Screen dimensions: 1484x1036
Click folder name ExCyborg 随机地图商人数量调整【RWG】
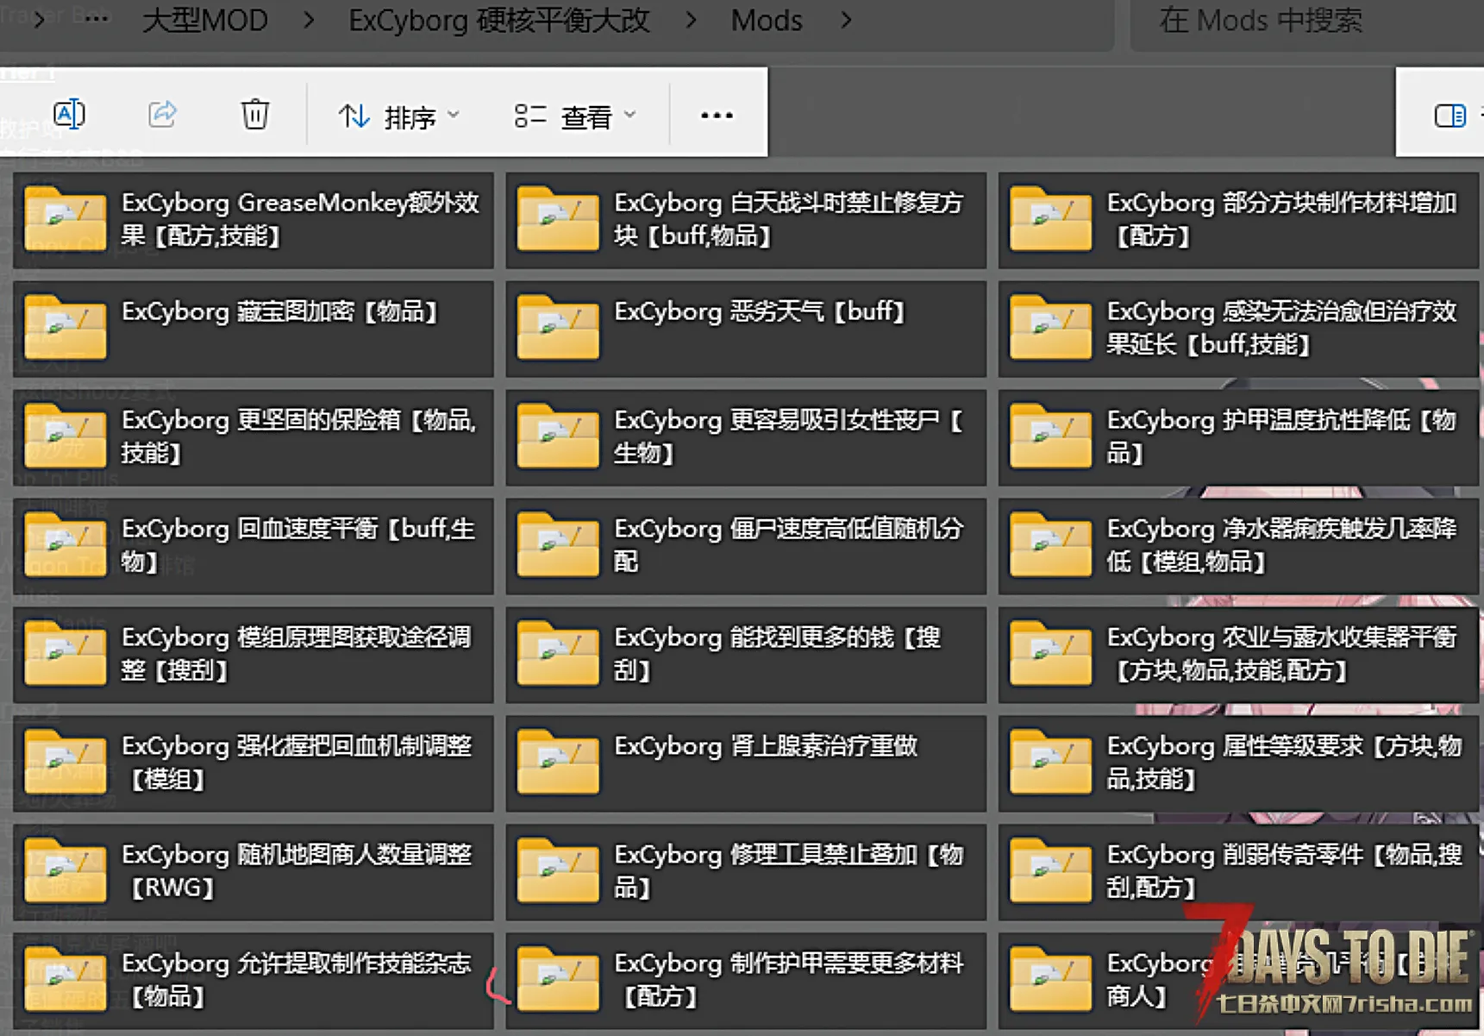(297, 870)
